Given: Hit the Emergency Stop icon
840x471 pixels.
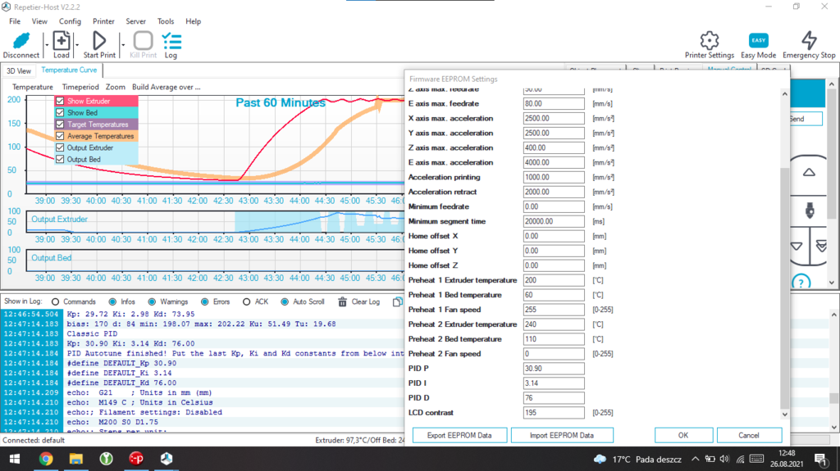Looking at the screenshot, I should [x=809, y=41].
